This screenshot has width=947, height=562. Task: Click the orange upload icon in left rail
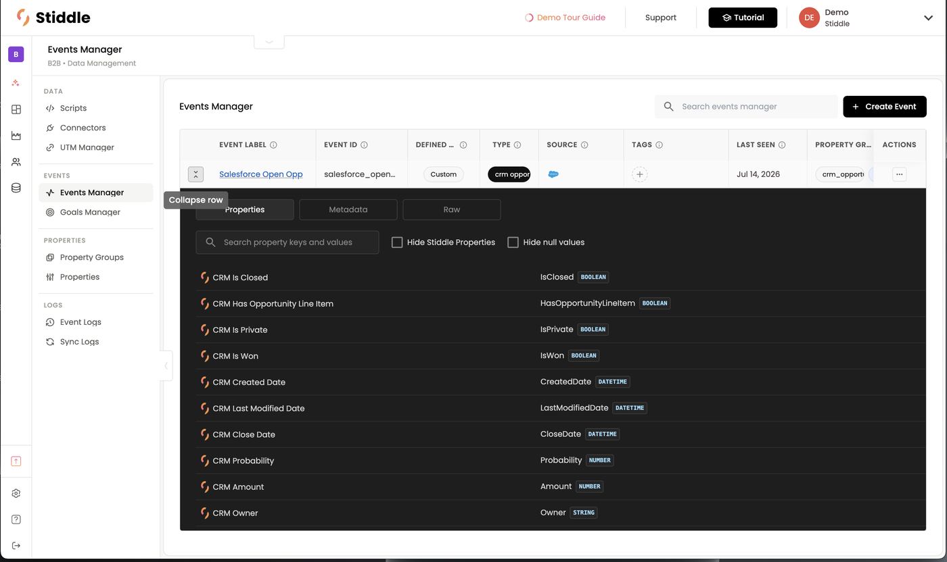tap(16, 461)
